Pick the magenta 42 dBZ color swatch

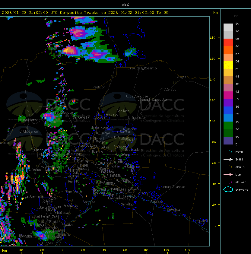click(x=228, y=95)
